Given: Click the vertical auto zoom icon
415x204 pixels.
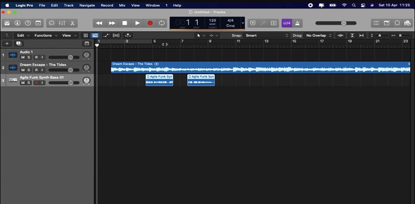Looking at the screenshot, I should pyautogui.click(x=352, y=35).
